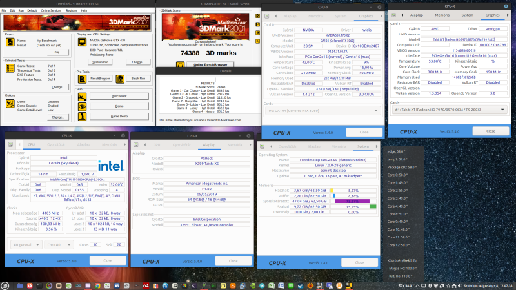
Task: Select the Memória tab in Card 1 window
Action: pyautogui.click(x=442, y=15)
